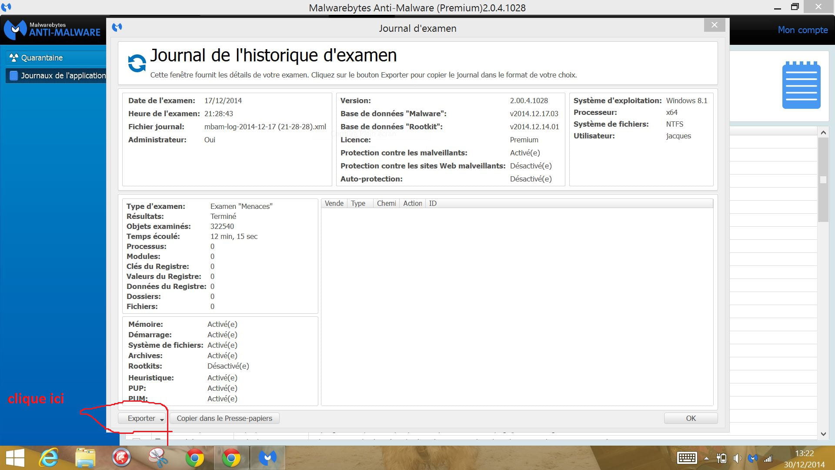Click the Malwarebytes system tray icon

[753, 458]
